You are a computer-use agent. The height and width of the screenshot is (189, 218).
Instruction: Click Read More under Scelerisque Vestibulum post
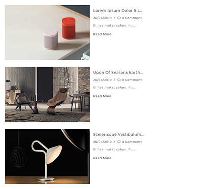click(x=102, y=158)
